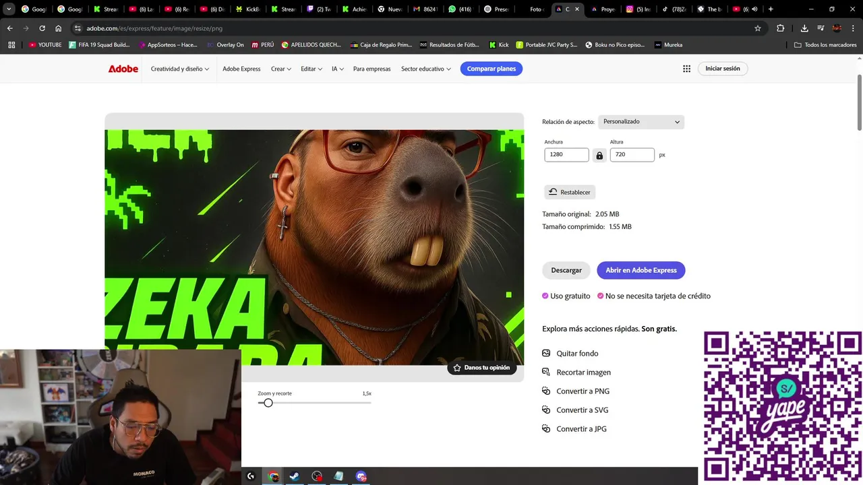Click the Adobe logo

click(123, 69)
